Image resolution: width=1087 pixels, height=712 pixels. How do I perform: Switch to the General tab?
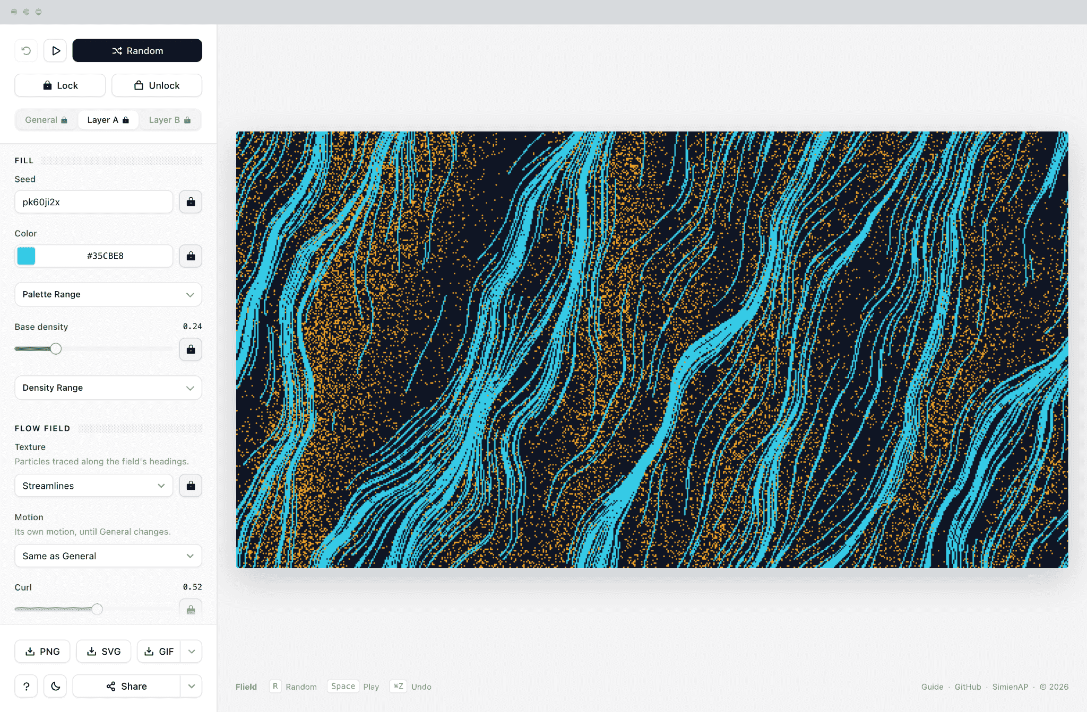46,120
